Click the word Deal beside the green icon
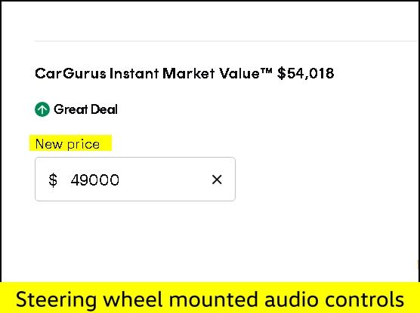The height and width of the screenshot is (313, 420). (104, 109)
